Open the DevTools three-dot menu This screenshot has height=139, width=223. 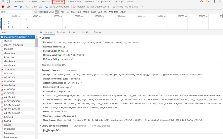pyautogui.click(x=214, y=2)
